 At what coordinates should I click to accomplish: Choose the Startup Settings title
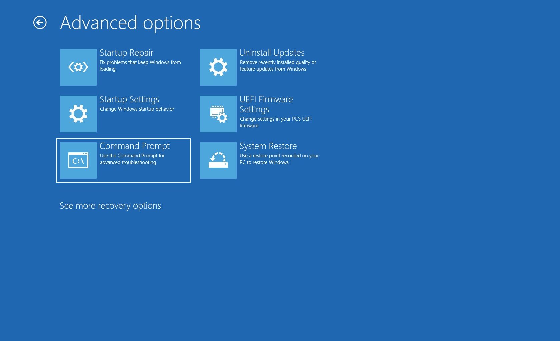point(129,100)
